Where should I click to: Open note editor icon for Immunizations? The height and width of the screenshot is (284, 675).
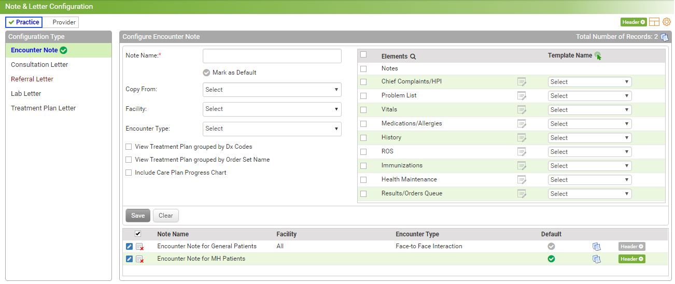pyautogui.click(x=522, y=166)
